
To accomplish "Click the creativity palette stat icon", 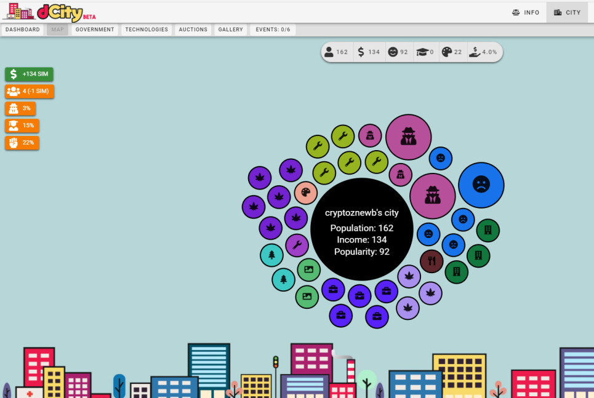I will 447,52.
